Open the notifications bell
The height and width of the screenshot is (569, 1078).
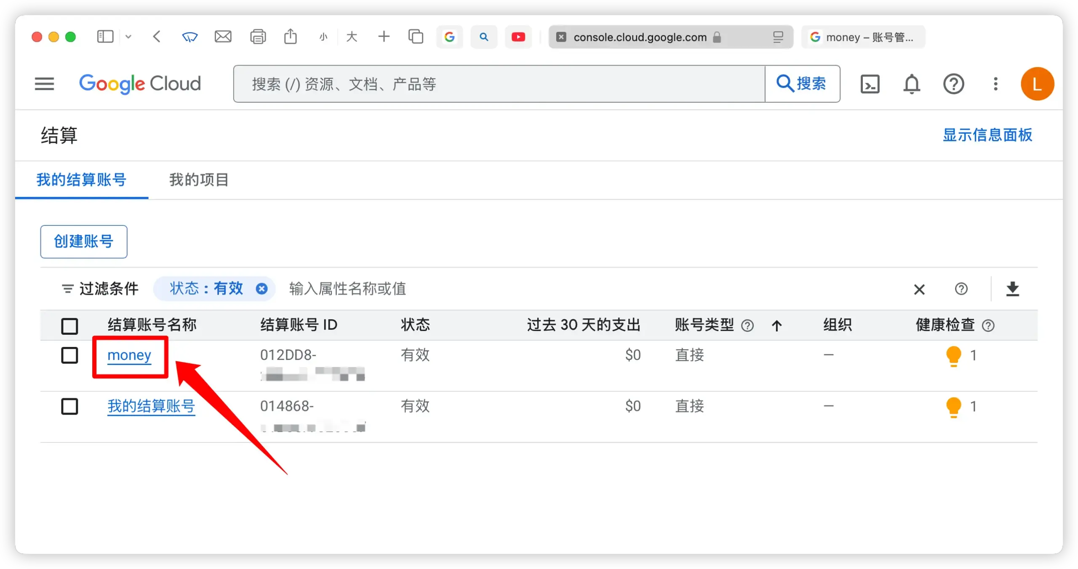point(912,84)
